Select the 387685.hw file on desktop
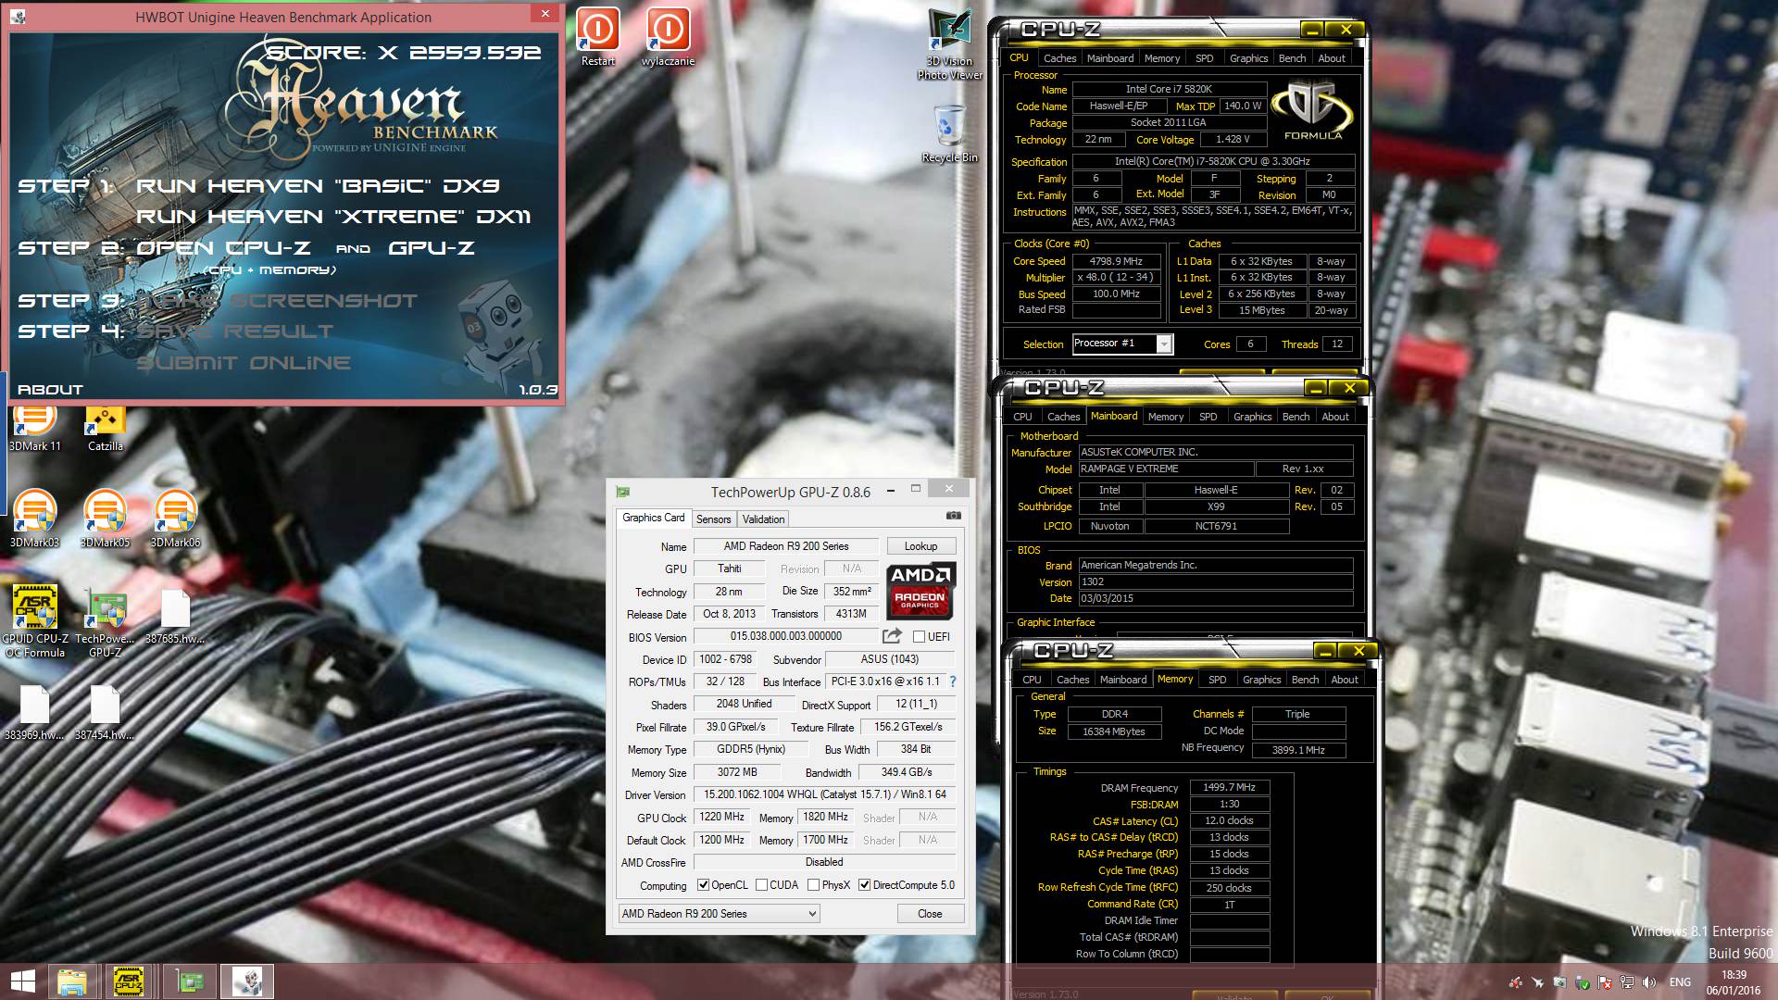 (x=175, y=617)
